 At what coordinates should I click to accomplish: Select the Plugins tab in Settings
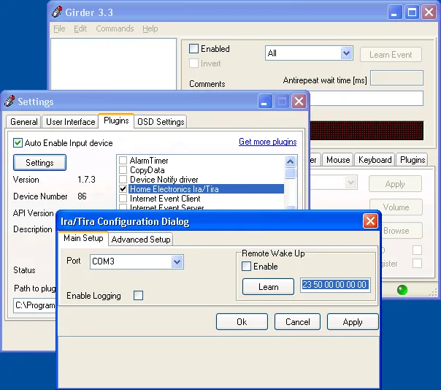116,121
